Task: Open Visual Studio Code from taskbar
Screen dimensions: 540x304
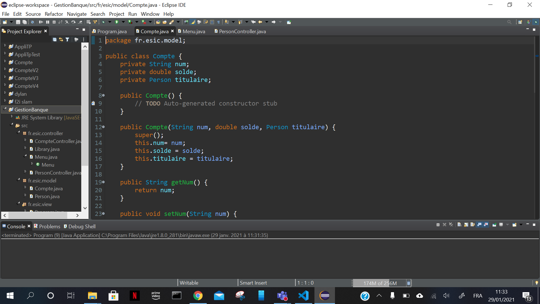Action: tap(303, 296)
